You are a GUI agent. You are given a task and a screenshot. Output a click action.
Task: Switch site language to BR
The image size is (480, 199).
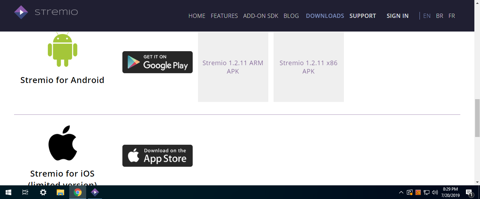[x=440, y=16]
